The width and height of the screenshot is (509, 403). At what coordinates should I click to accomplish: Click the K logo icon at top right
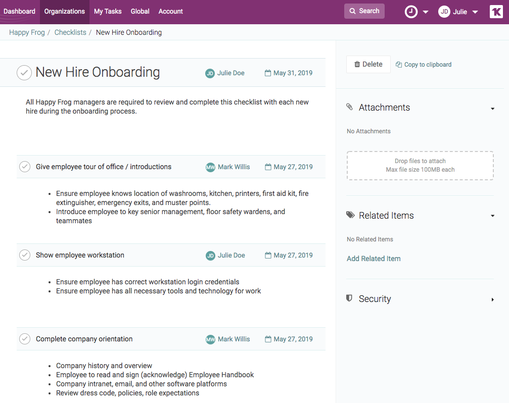pyautogui.click(x=496, y=12)
